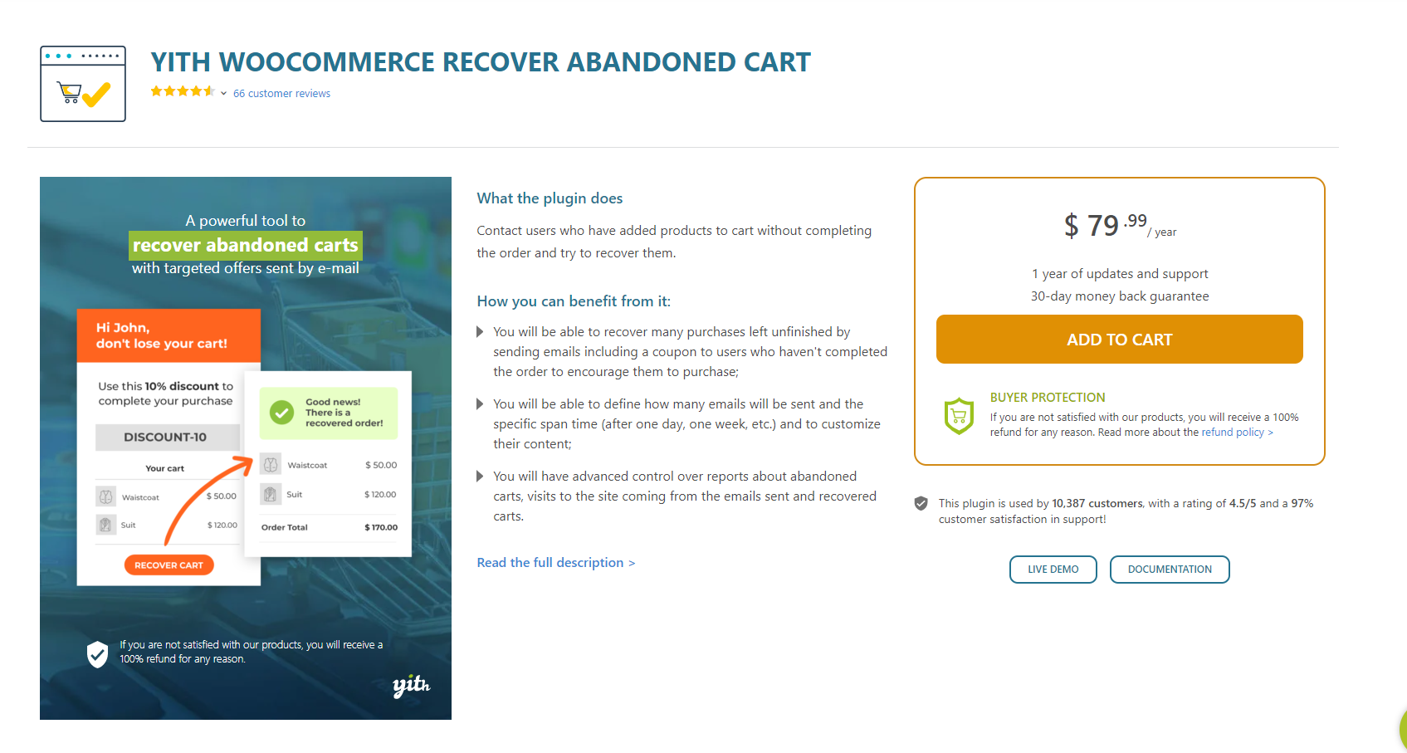The width and height of the screenshot is (1407, 753).
Task: Open the LIVE DEMO button
Action: [x=1053, y=570]
